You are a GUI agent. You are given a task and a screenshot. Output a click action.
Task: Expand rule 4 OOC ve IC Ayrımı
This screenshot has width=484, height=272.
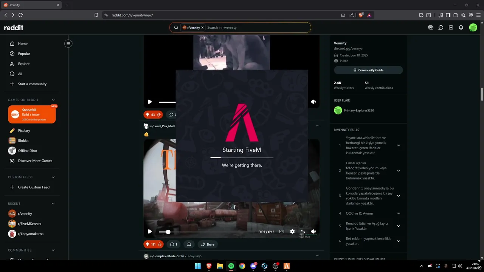tap(398, 213)
